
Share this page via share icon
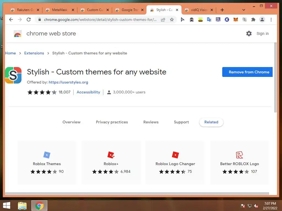click(x=163, y=20)
